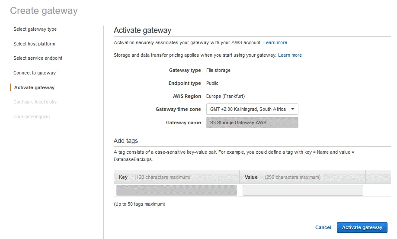Click the Gateway name text field
This screenshot has height=239, width=397.
click(x=252, y=123)
